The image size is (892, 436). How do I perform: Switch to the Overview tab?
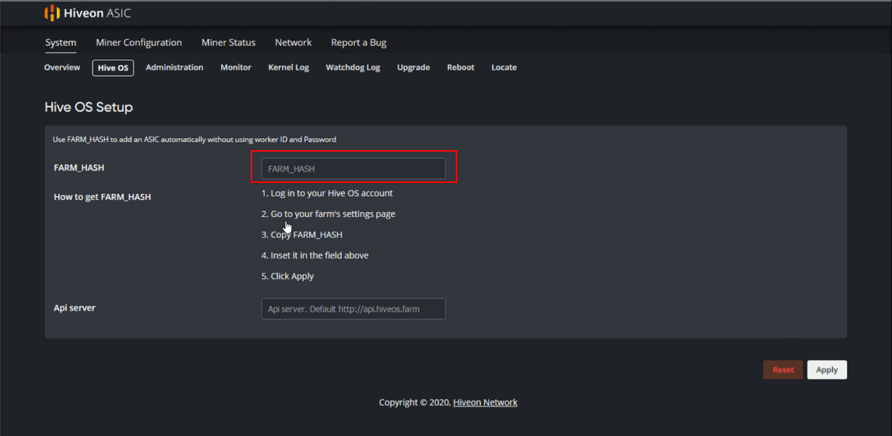[x=62, y=67]
